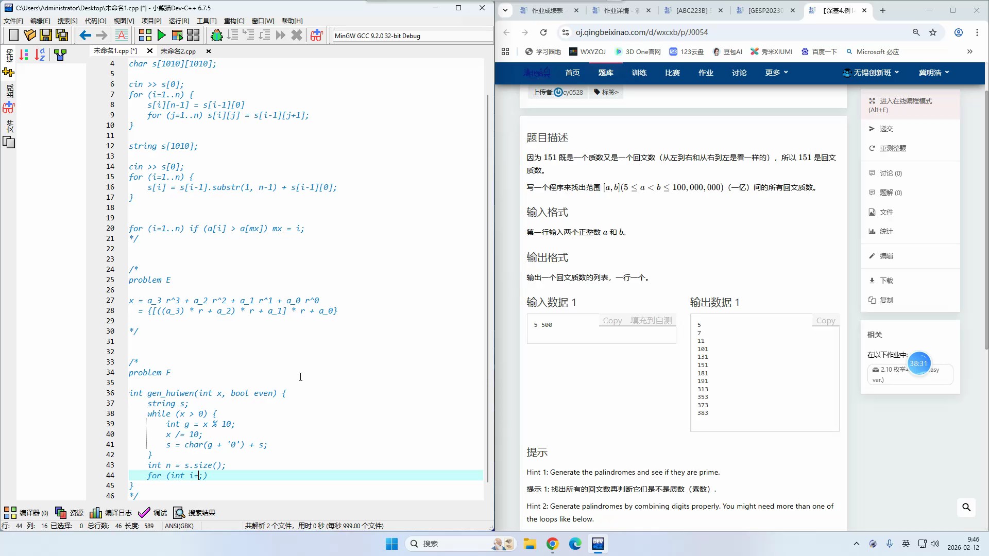The image size is (989, 556).
Task: Reload the browser page
Action: pos(543,32)
